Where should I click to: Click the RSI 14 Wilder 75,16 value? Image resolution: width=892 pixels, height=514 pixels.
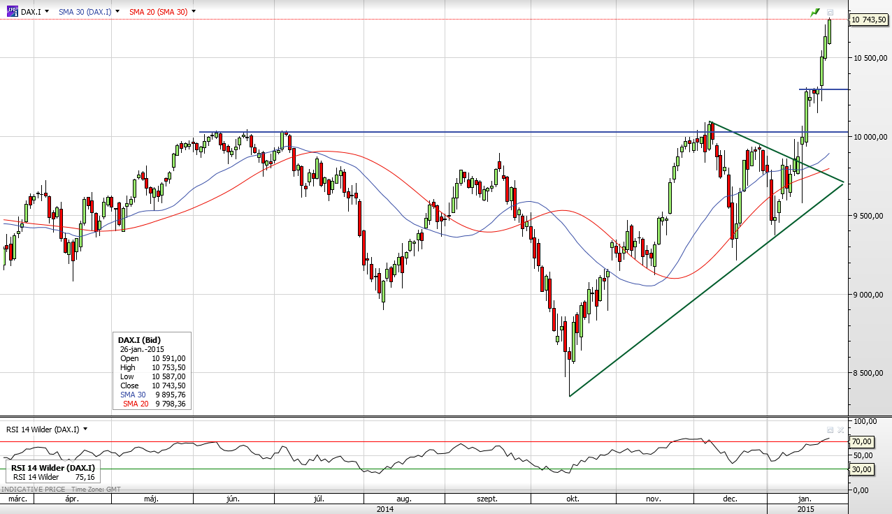[x=85, y=477]
